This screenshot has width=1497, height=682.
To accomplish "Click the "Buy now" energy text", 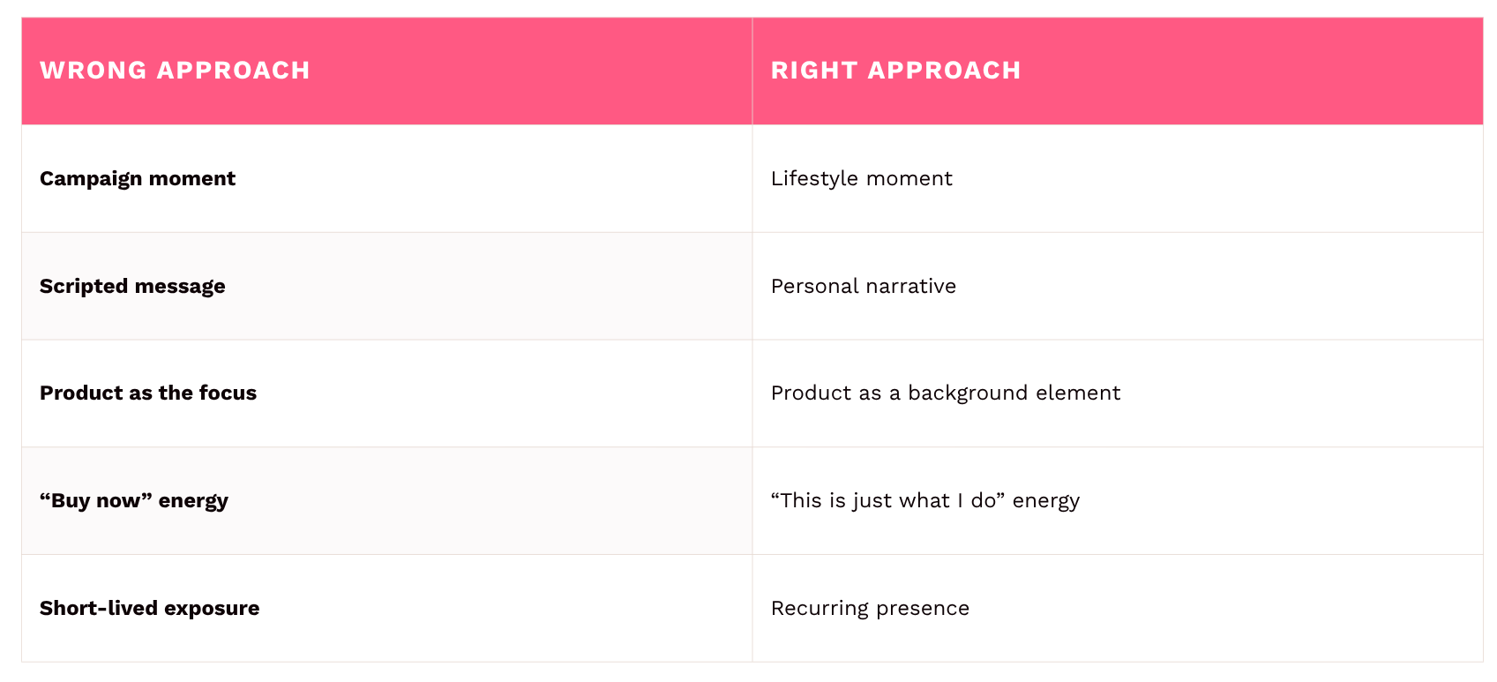I will click(x=134, y=500).
